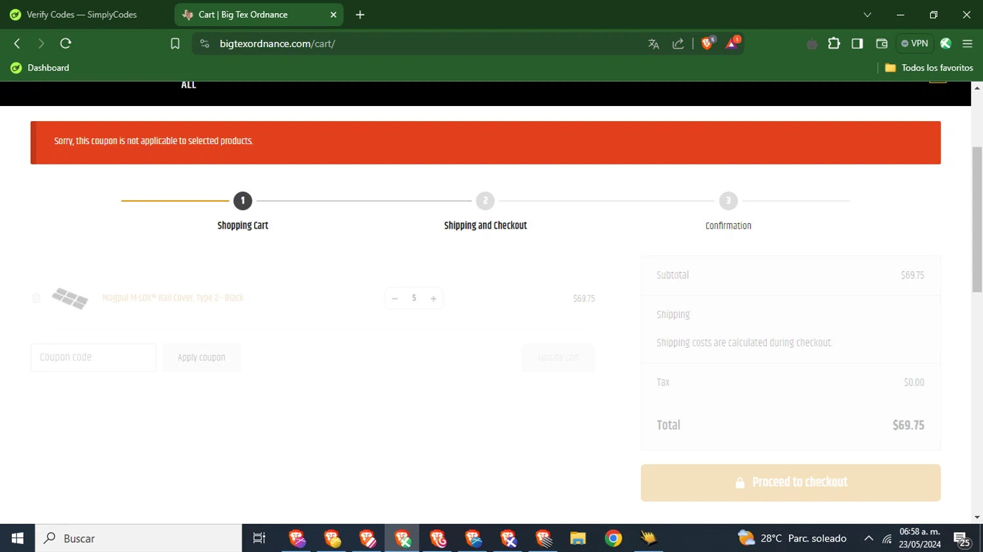
Task: Click the greyed robot extension icon
Action: coord(812,44)
